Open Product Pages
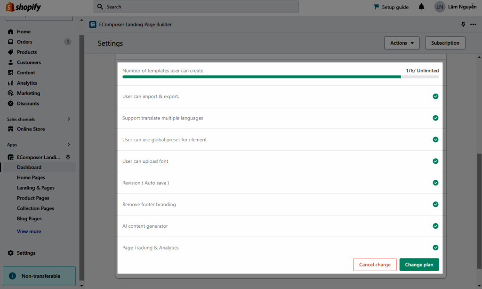Image resolution: width=482 pixels, height=289 pixels. point(33,198)
